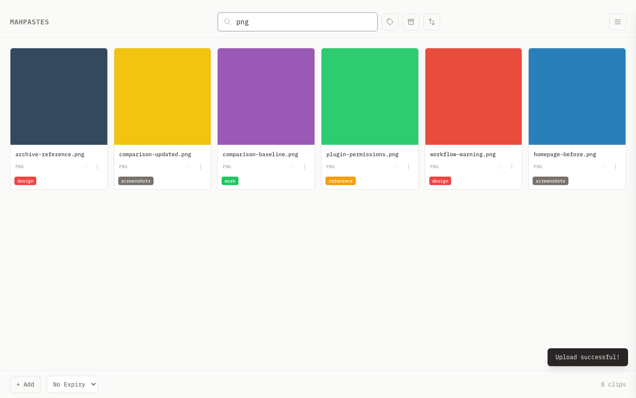This screenshot has width=636, height=398.
Task: Click the + Add button
Action: (x=25, y=384)
